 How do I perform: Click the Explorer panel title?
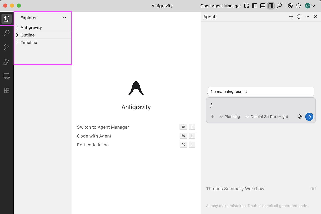click(29, 18)
